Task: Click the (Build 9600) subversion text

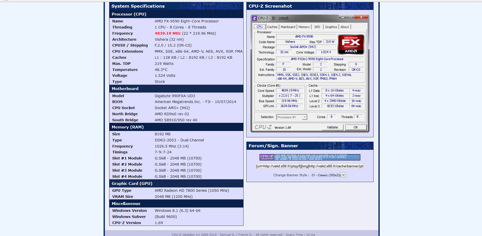Action: [166, 217]
